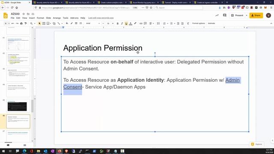Screen dimensions: 274x154
Task: Open the Border weight option
Action: pos(76,24)
